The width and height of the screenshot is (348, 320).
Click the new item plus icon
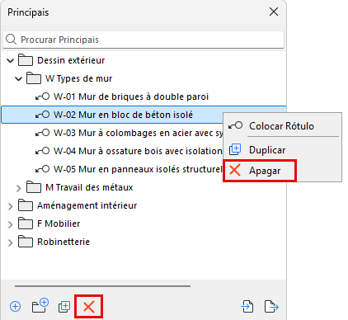click(16, 306)
